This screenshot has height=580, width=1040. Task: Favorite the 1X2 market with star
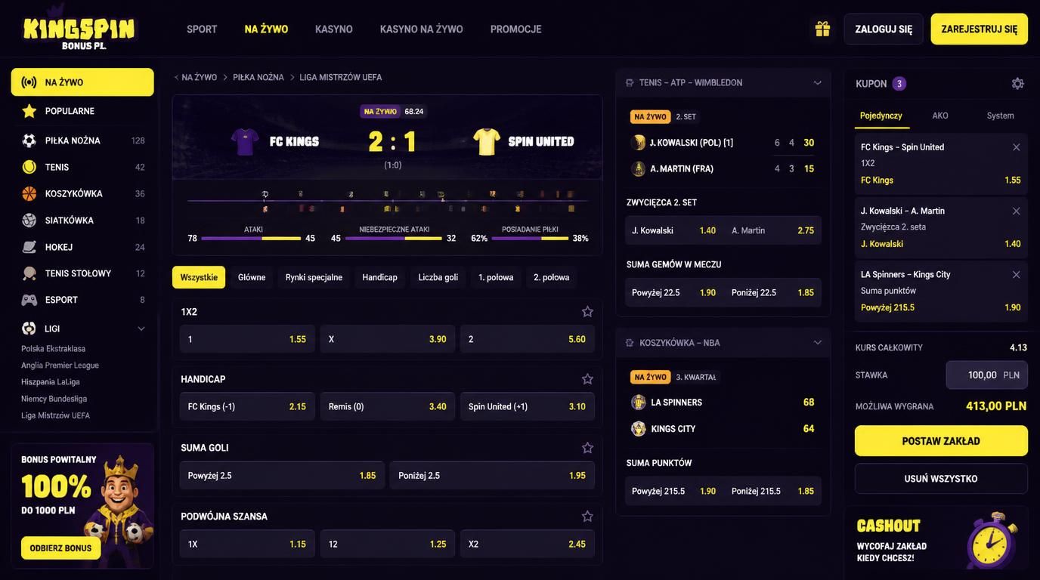click(587, 311)
